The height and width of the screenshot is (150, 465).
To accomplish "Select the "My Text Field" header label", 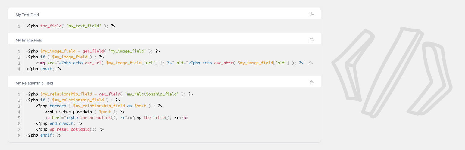I will [x=27, y=15].
